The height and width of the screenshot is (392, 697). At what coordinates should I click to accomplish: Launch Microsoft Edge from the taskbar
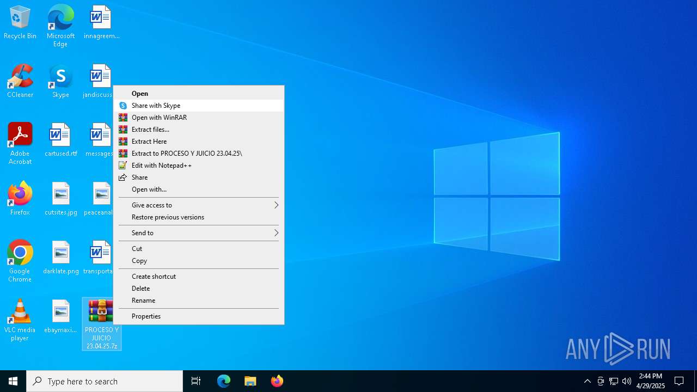point(224,381)
